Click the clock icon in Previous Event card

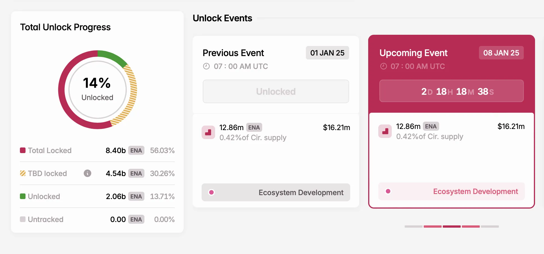206,66
